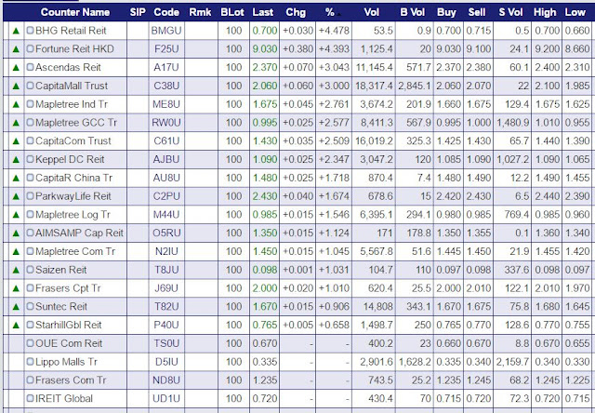Sort by the BLot column header
This screenshot has width=595, height=413.
232,12
